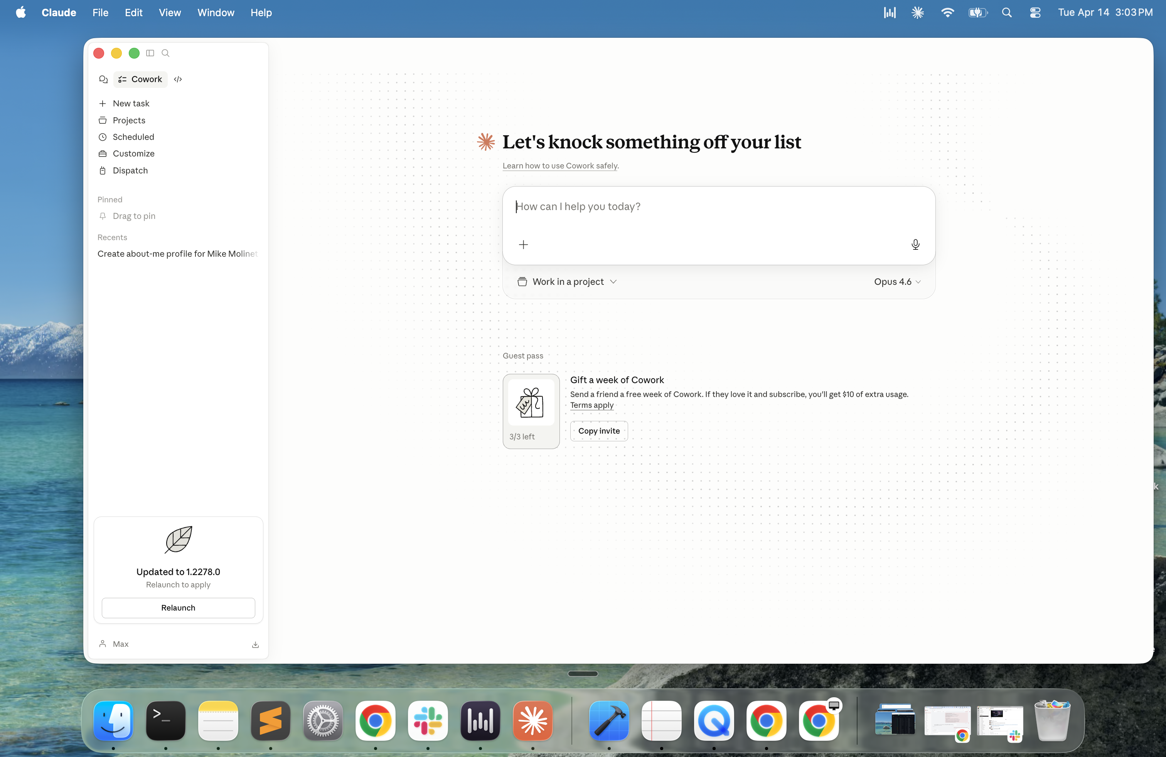Toggle the sidebar panel icon
The height and width of the screenshot is (757, 1166).
click(x=150, y=53)
